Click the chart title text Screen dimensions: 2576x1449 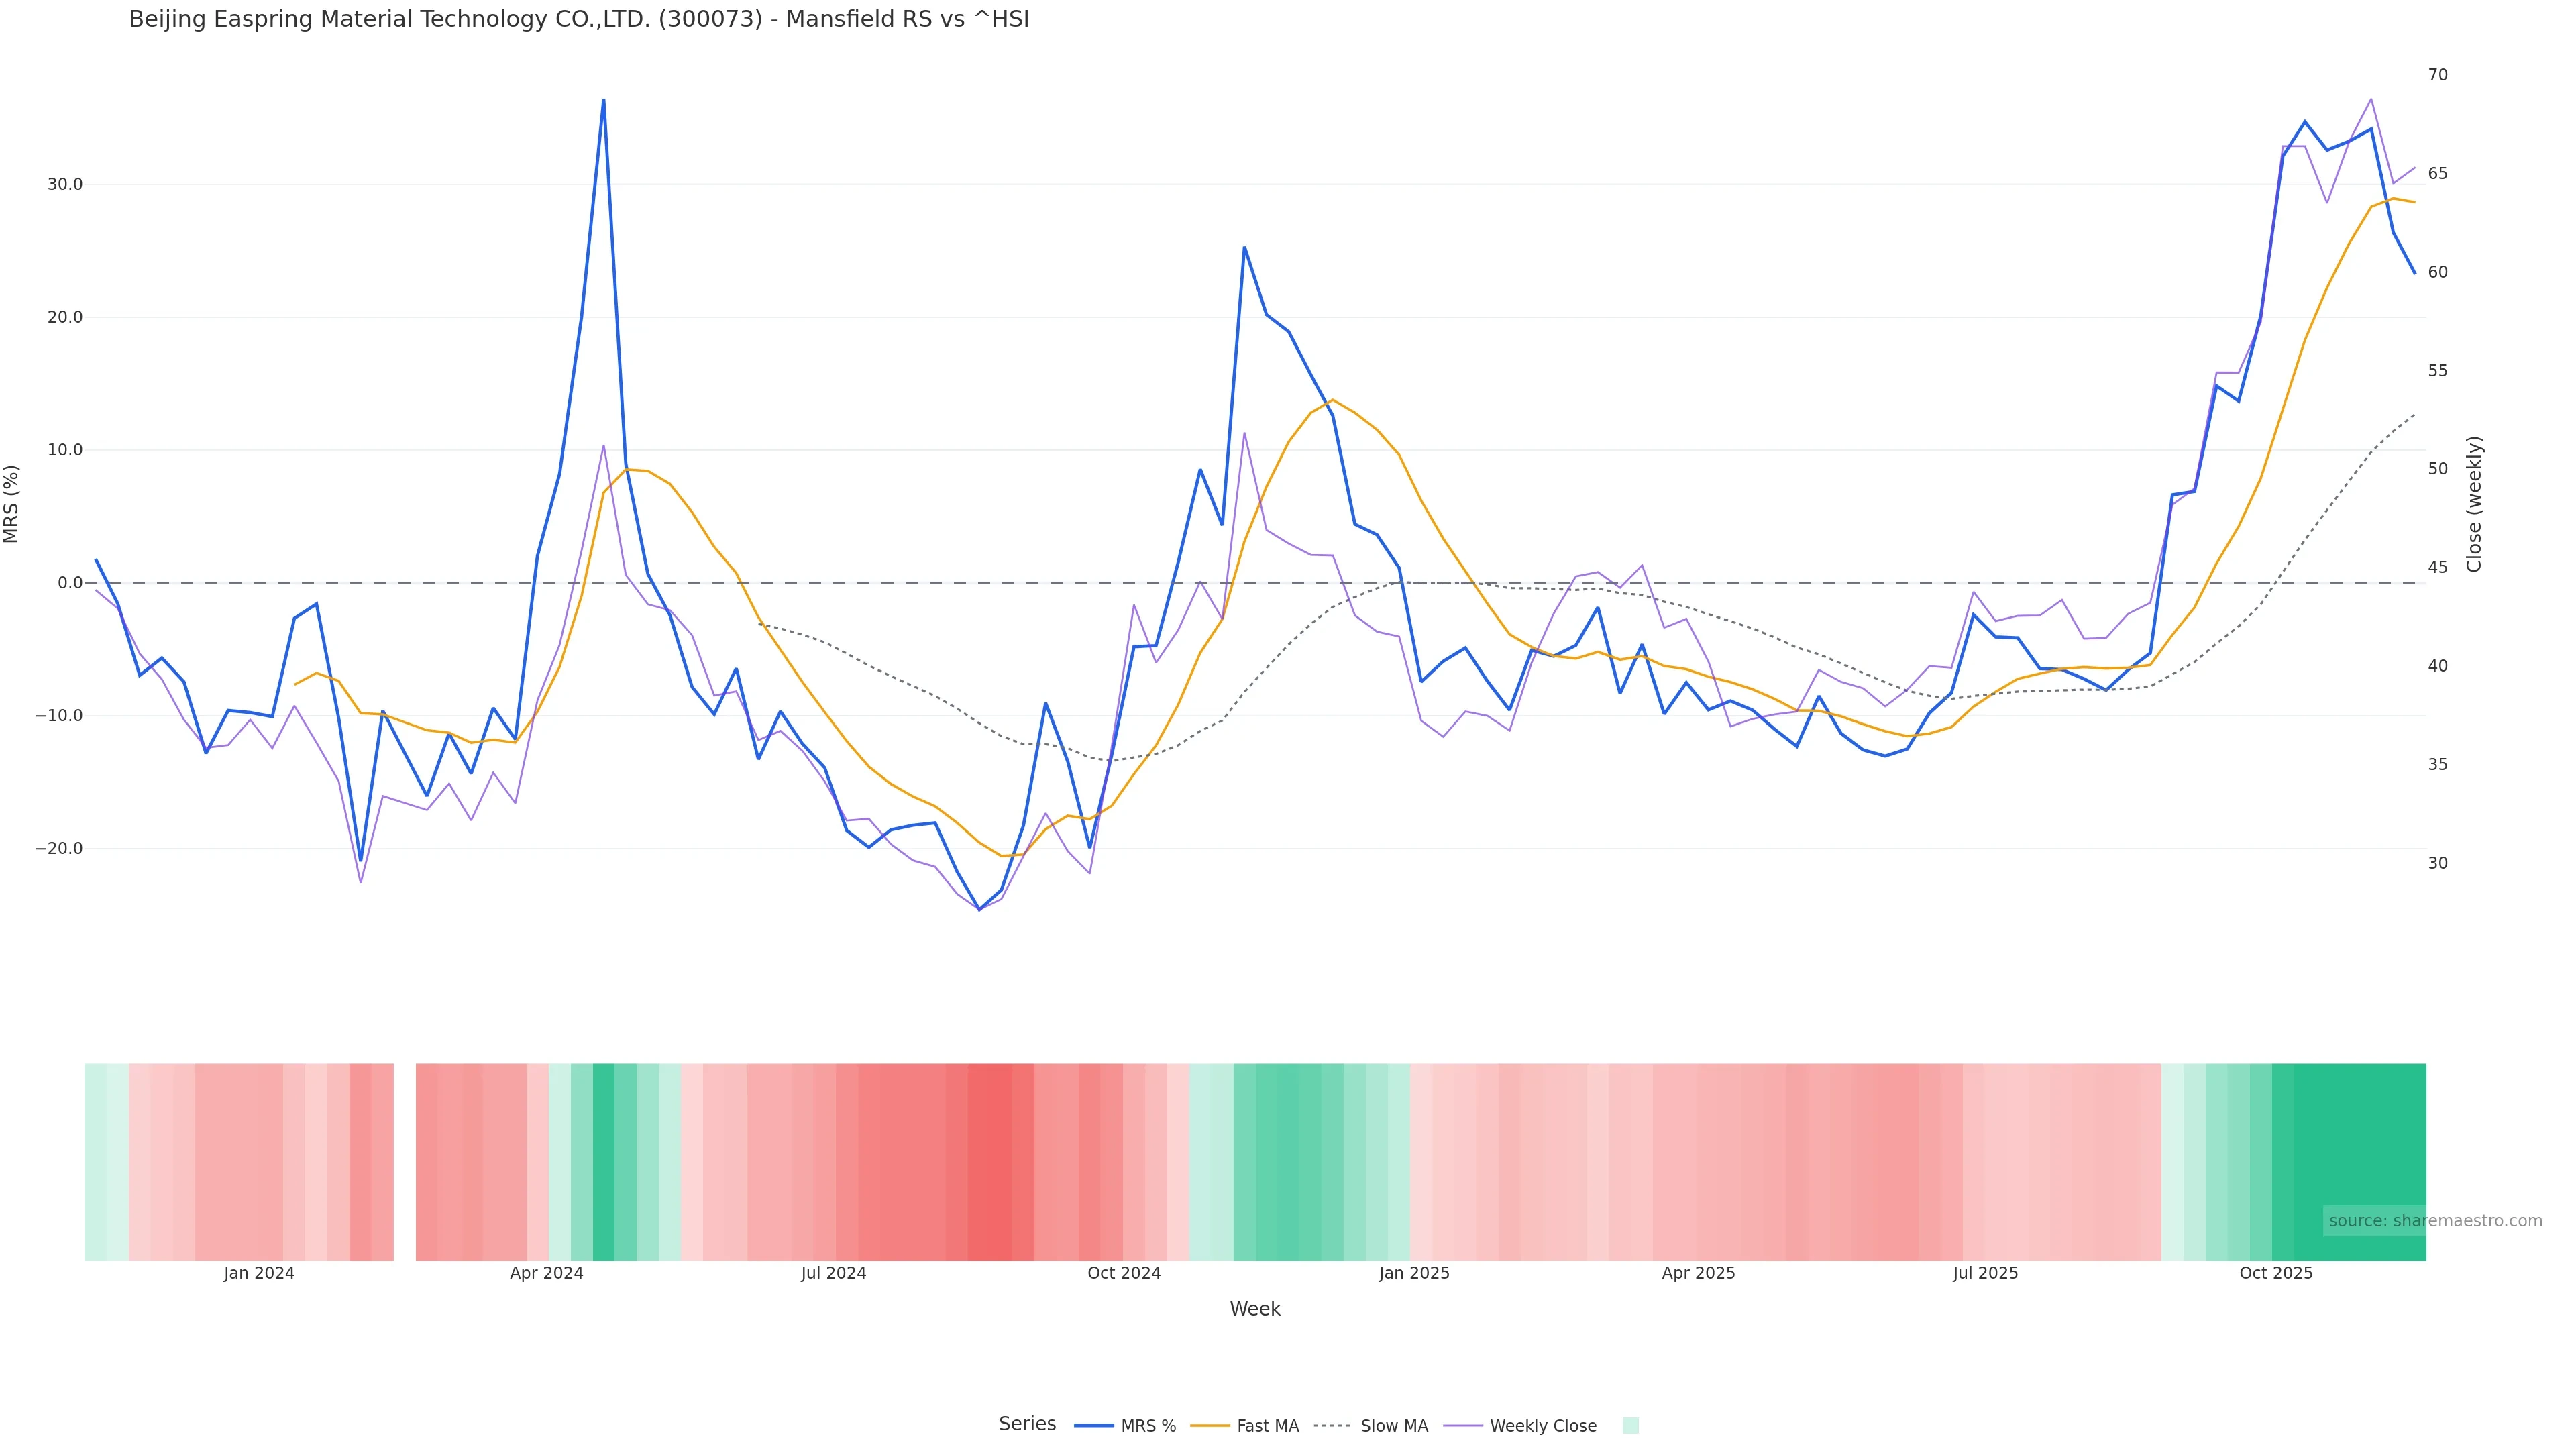(x=578, y=20)
